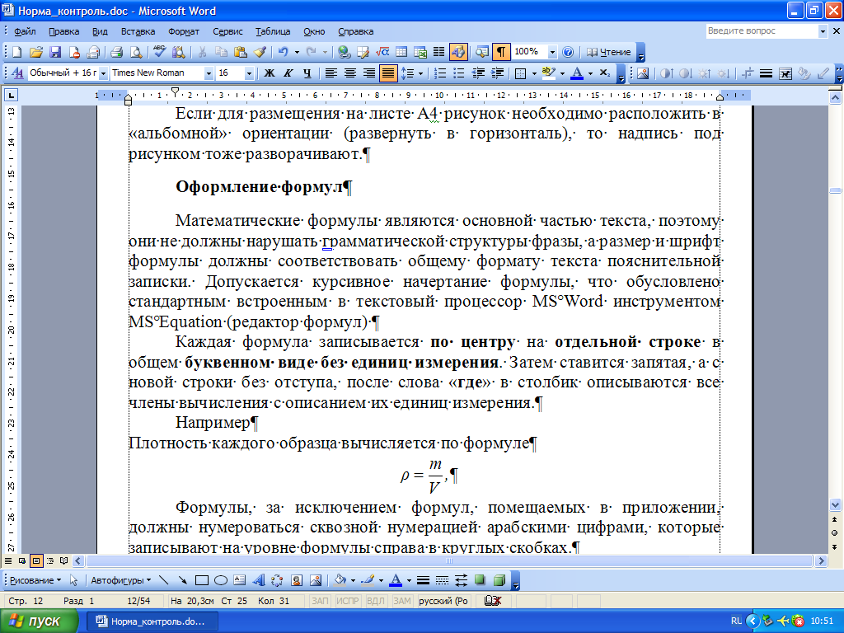The height and width of the screenshot is (633, 844).
Task: Insert a table from the toolbar
Action: 401,52
